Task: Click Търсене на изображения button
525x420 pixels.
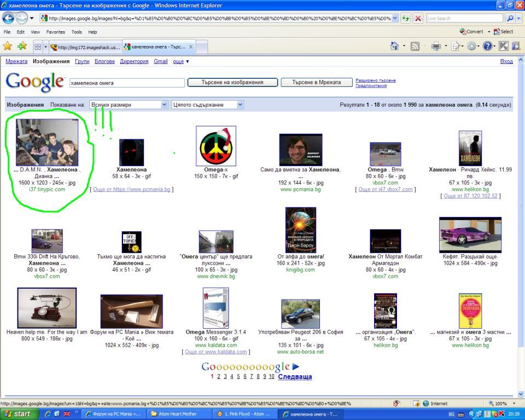Action: tap(232, 83)
